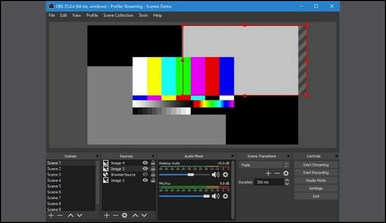Viewport: 386px width, 223px height.
Task: Toggle lock on Image 2 source
Action: (x=153, y=180)
